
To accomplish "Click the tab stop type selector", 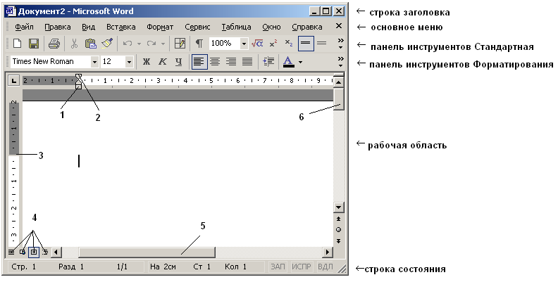I will tap(13, 81).
